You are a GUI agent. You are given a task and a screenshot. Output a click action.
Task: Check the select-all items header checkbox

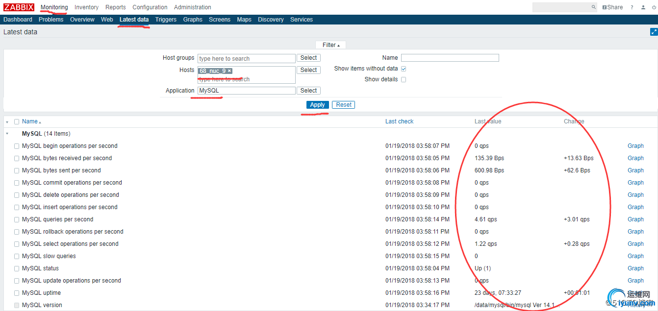(17, 121)
